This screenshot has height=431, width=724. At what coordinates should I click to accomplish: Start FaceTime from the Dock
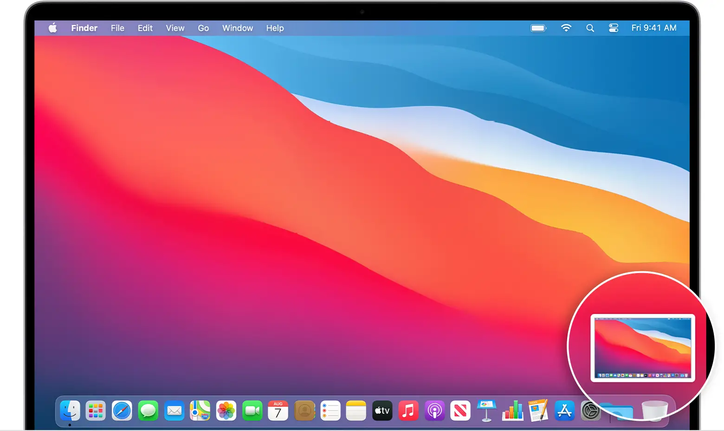pyautogui.click(x=252, y=411)
